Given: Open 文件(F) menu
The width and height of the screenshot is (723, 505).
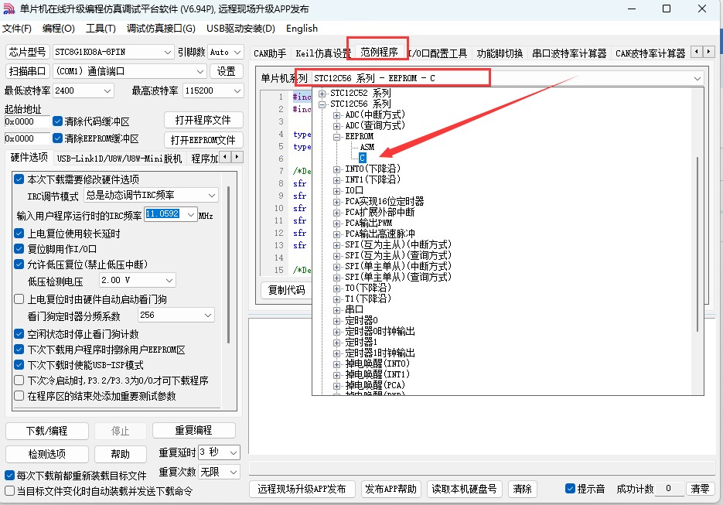Looking at the screenshot, I should [x=17, y=29].
